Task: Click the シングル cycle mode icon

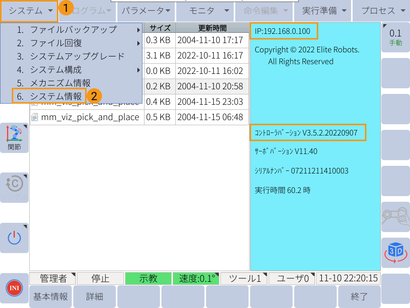Action: (14, 187)
